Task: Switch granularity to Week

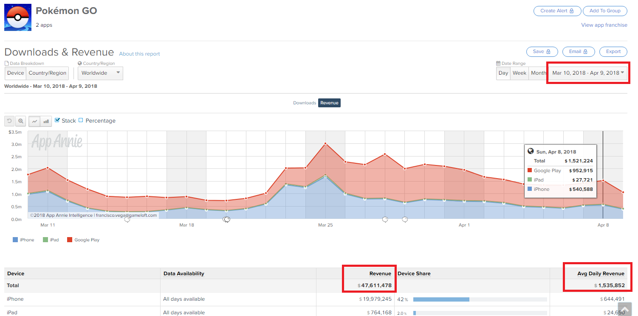Action: (519, 73)
